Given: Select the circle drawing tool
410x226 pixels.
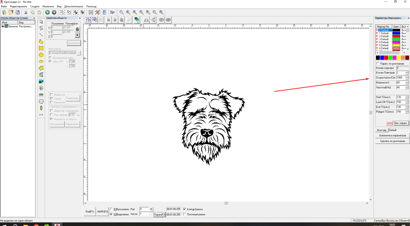Looking at the screenshot, I should (x=41, y=55).
